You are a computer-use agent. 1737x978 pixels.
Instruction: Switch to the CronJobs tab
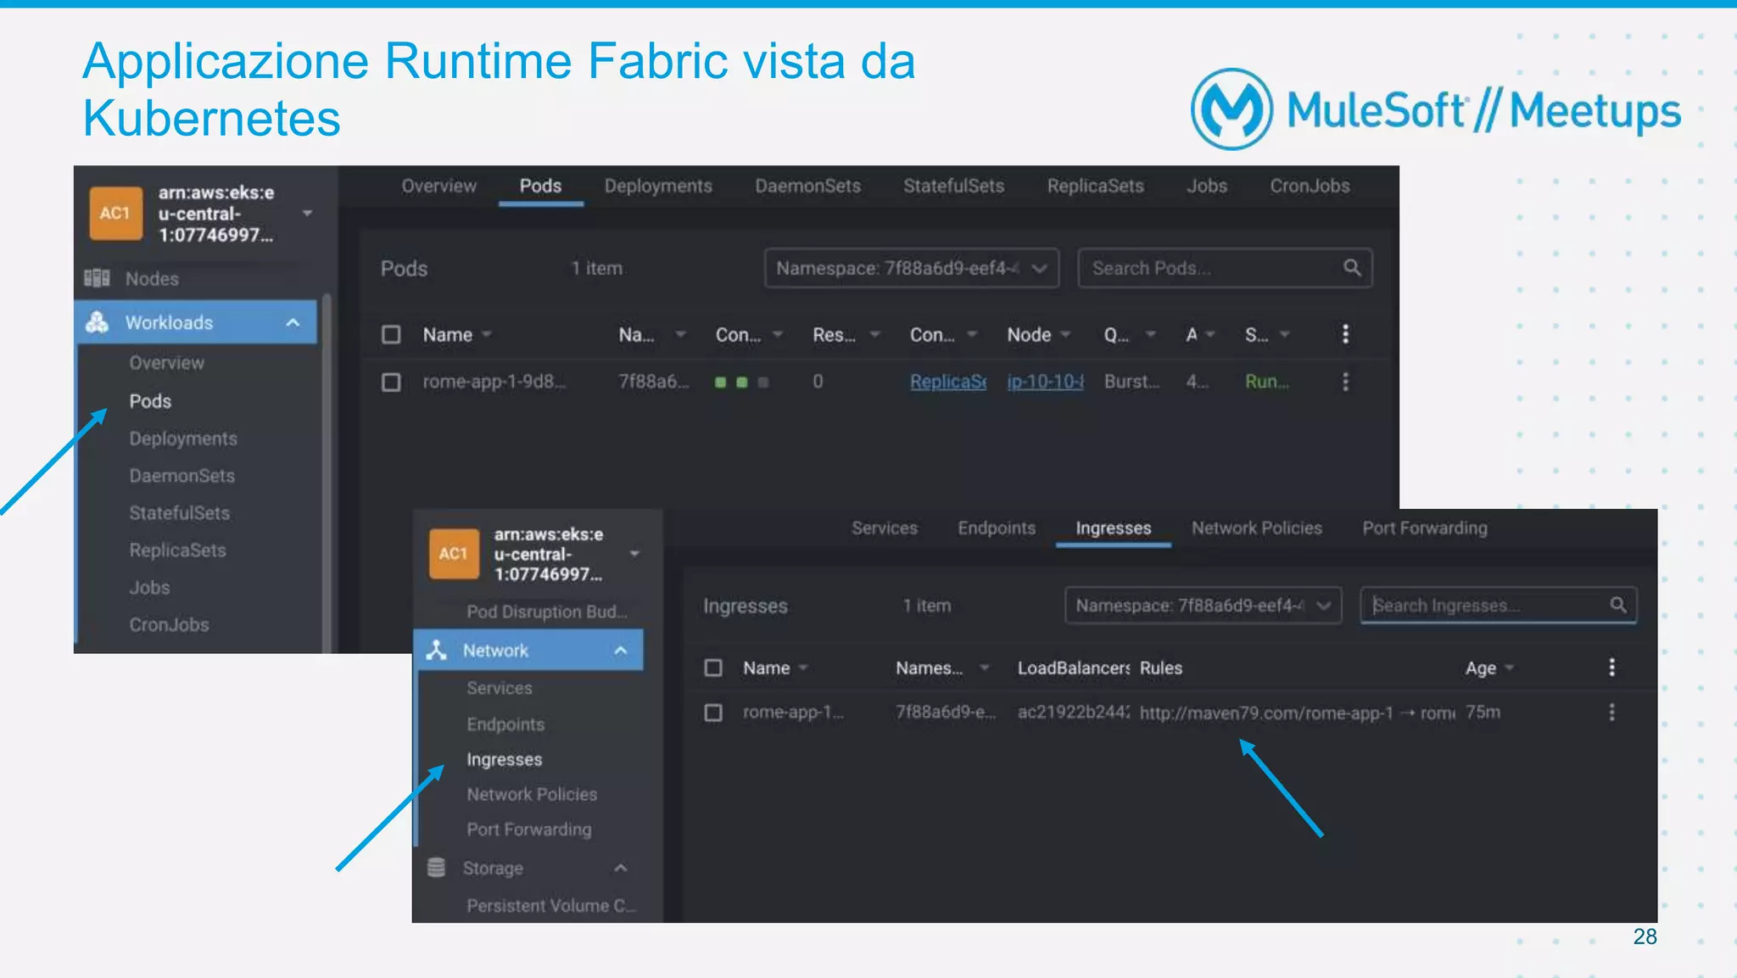pyautogui.click(x=1310, y=186)
